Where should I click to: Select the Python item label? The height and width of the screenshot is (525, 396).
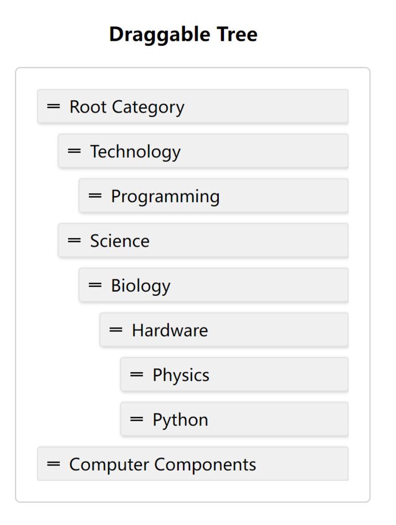[180, 420]
